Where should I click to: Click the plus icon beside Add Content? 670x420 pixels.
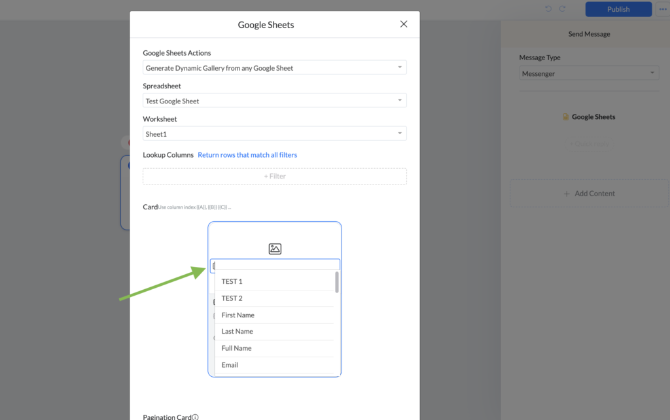[567, 194]
